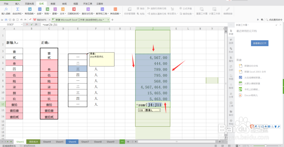Screen dimensions: 284x147
Task: Click the Undo arrow icon
Action: pyautogui.click(x=21, y=20)
